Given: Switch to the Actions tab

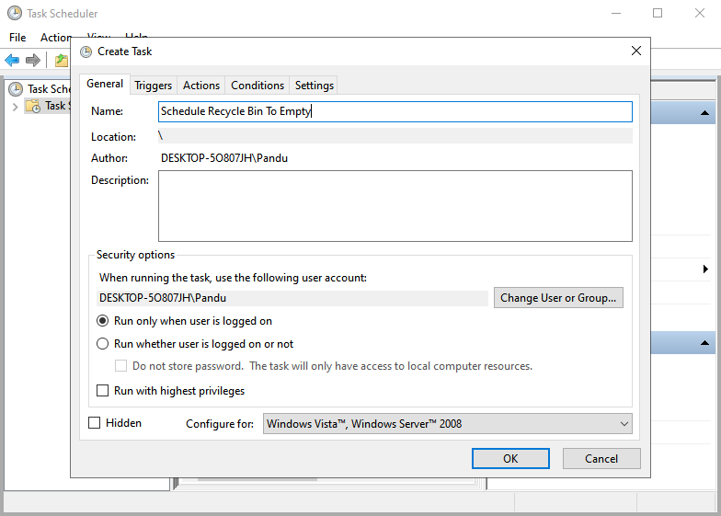Looking at the screenshot, I should coord(201,86).
